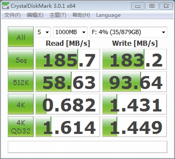Click the empty comment field at the bottom
Image resolution: width=175 pixels, height=159 pixels.
click(x=87, y=147)
